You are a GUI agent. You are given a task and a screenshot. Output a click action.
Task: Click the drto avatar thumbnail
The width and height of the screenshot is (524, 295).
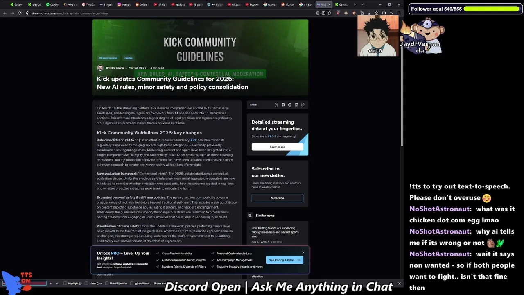point(377,36)
